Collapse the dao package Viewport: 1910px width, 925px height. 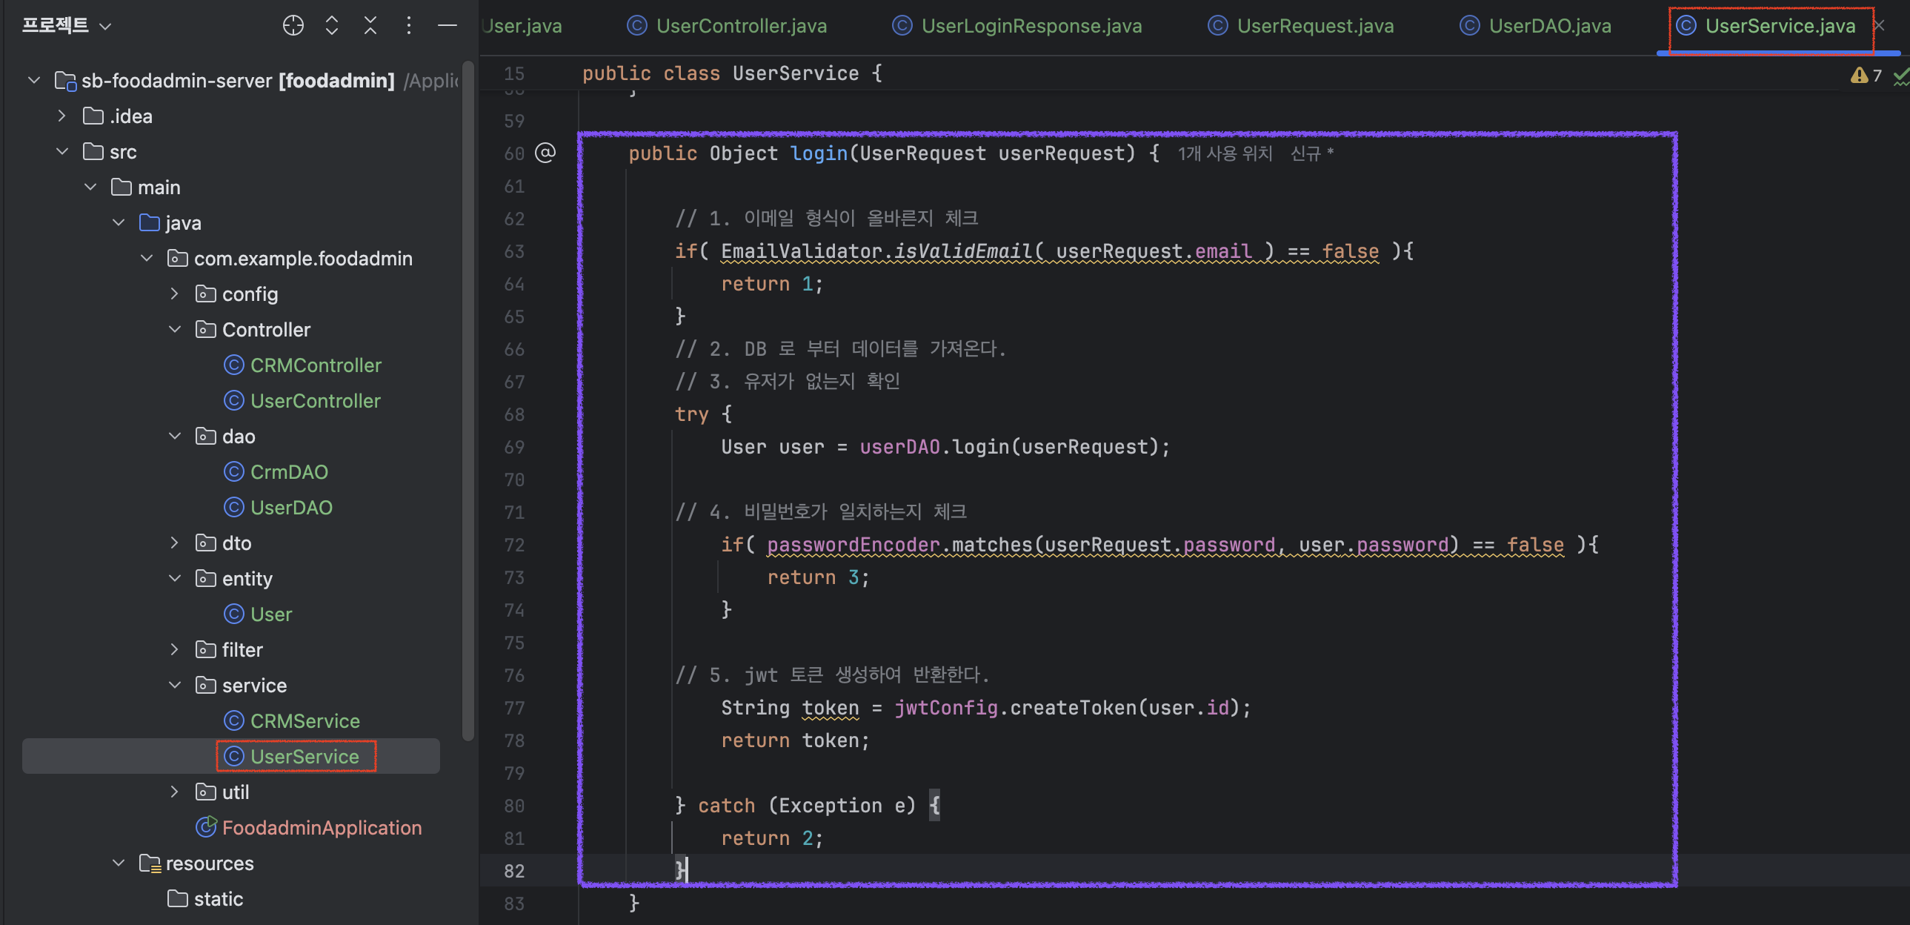point(174,436)
